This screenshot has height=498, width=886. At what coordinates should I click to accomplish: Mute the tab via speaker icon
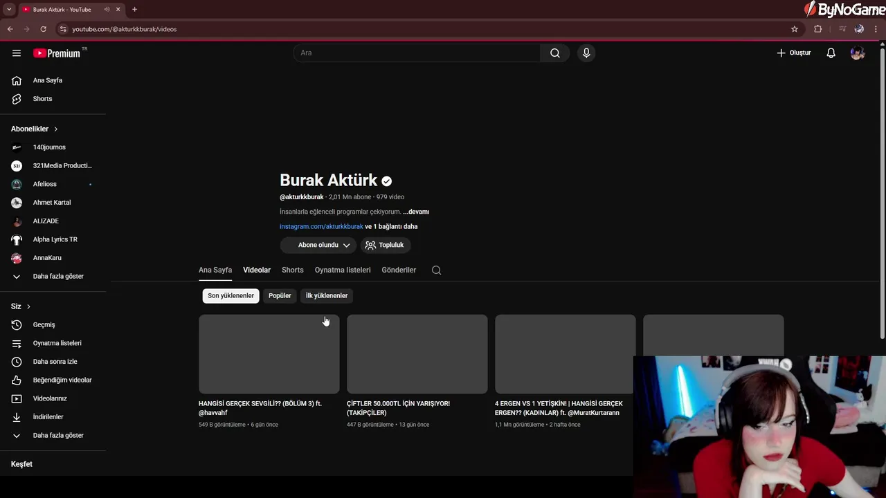point(107,10)
